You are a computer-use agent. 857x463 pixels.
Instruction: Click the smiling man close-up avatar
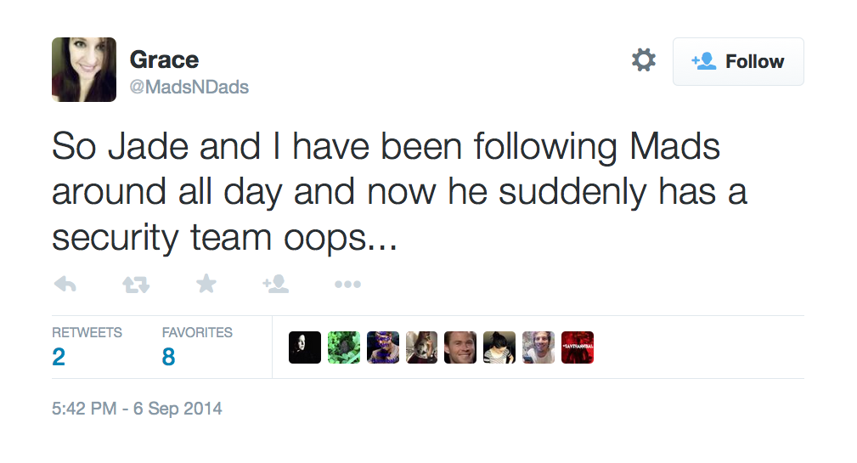460,347
